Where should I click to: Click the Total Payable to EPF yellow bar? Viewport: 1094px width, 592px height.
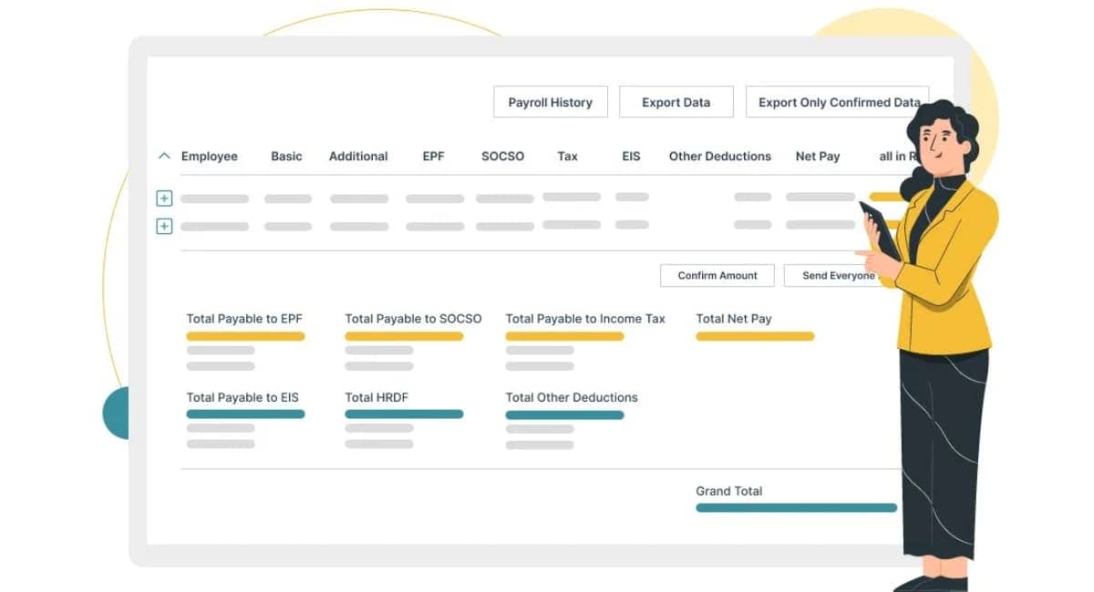[x=244, y=335]
